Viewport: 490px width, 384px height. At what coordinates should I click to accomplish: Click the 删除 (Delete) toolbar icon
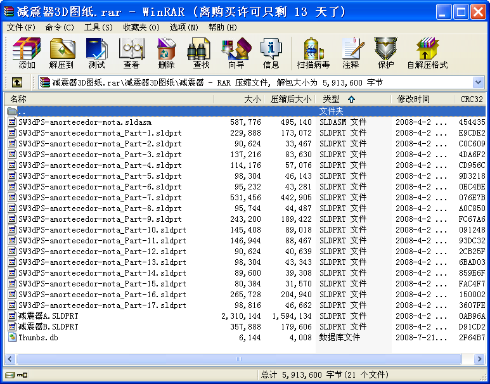click(166, 53)
